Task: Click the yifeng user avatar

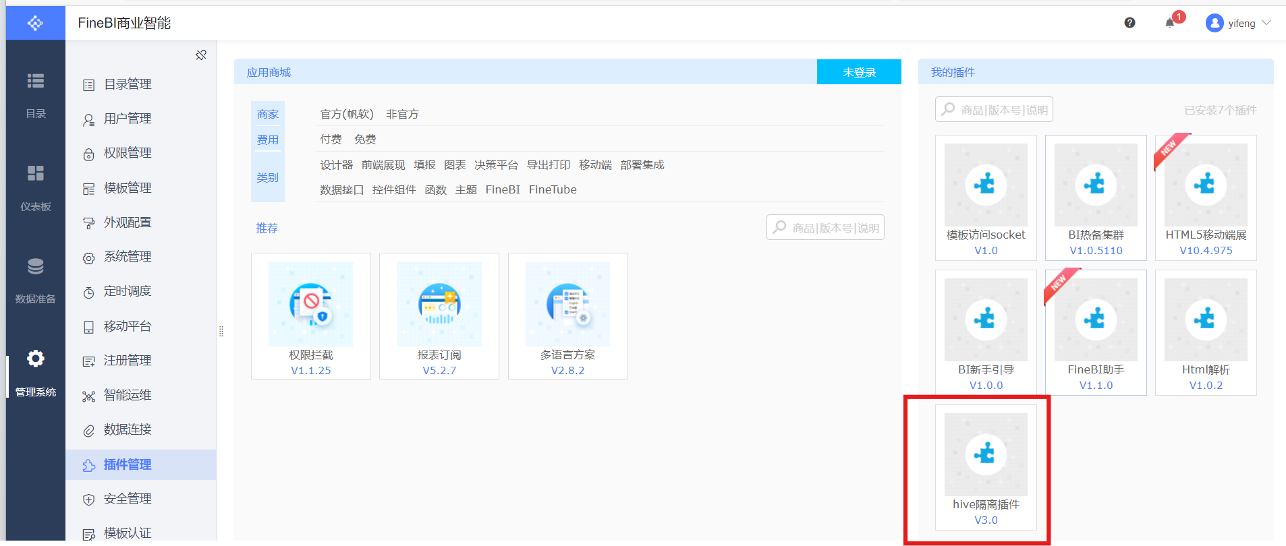Action: (x=1214, y=23)
